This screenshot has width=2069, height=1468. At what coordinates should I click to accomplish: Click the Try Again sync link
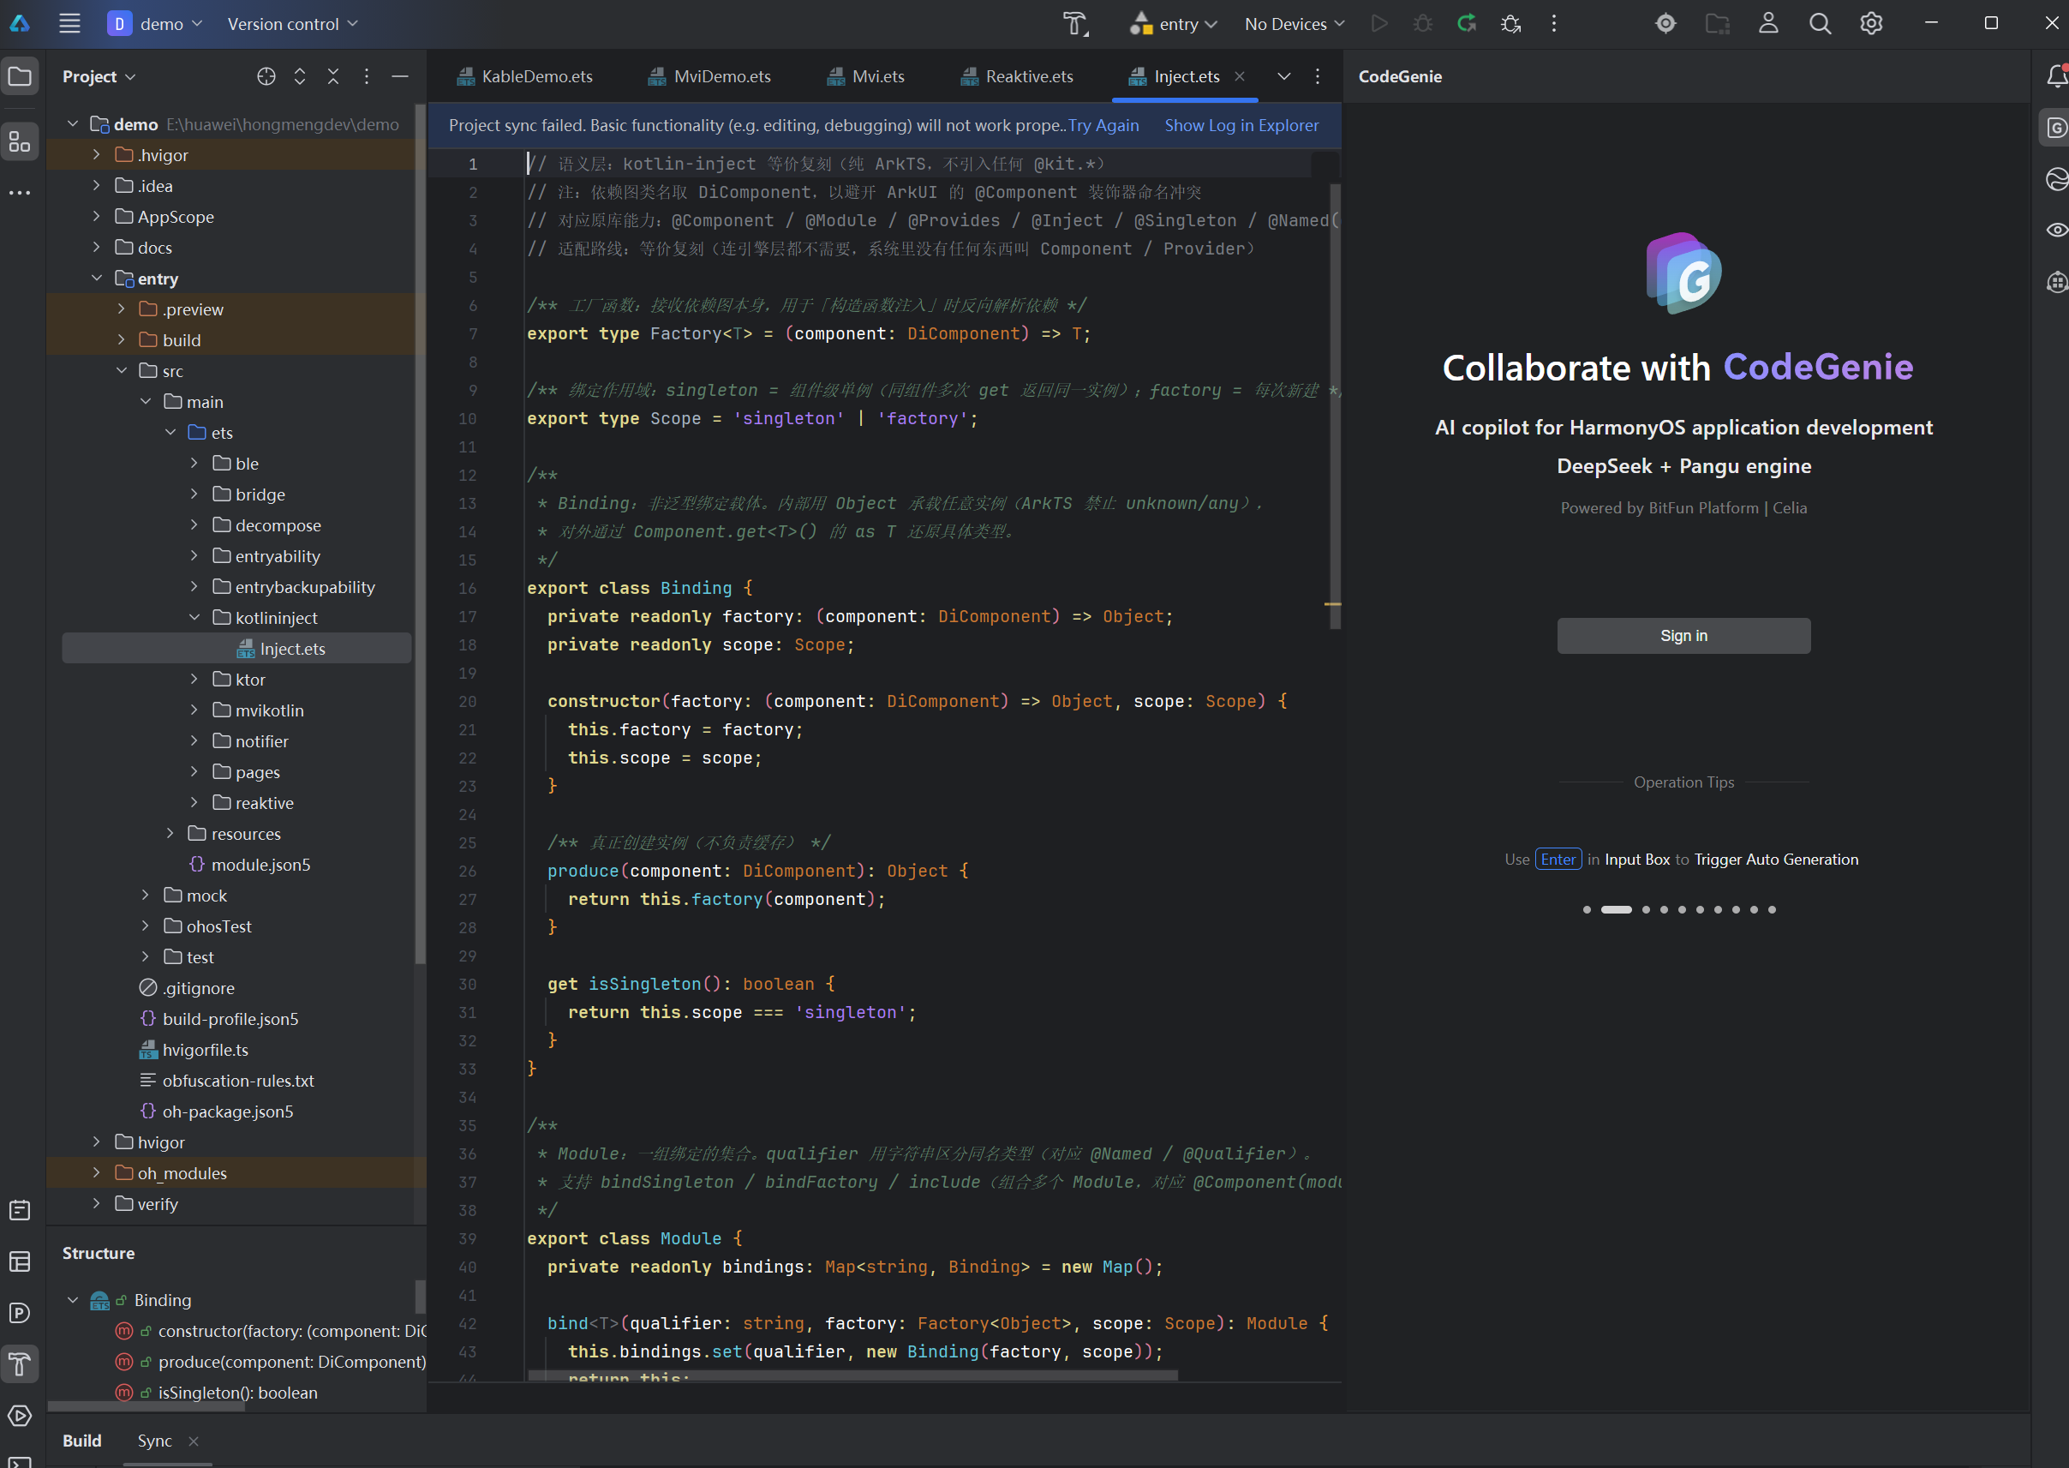point(1103,126)
